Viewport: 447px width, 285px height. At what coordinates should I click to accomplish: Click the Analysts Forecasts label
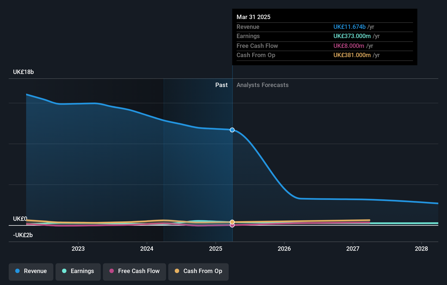(x=262, y=85)
